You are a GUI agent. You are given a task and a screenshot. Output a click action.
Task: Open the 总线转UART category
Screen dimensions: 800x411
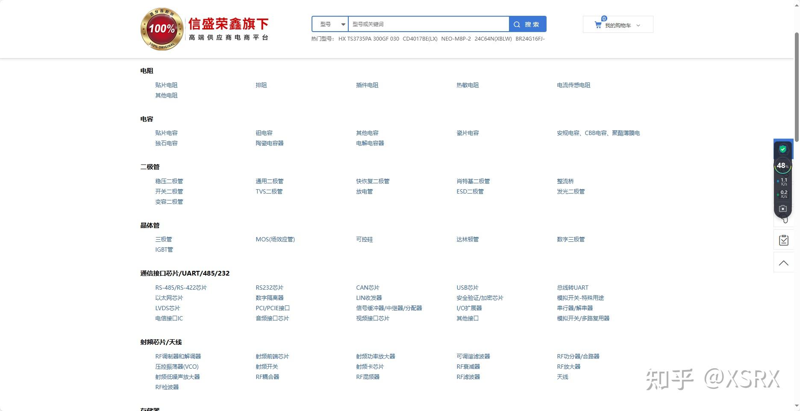[573, 288]
